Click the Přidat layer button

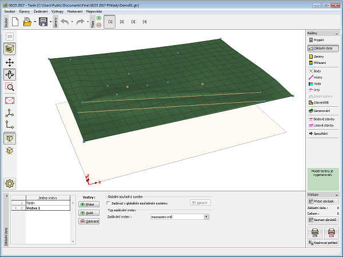pyautogui.click(x=87, y=203)
